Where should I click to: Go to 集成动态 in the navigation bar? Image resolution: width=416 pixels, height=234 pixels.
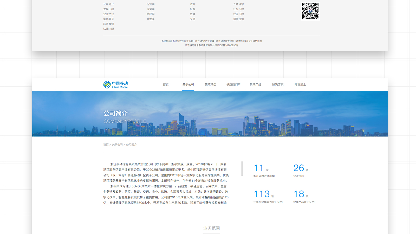pos(210,84)
